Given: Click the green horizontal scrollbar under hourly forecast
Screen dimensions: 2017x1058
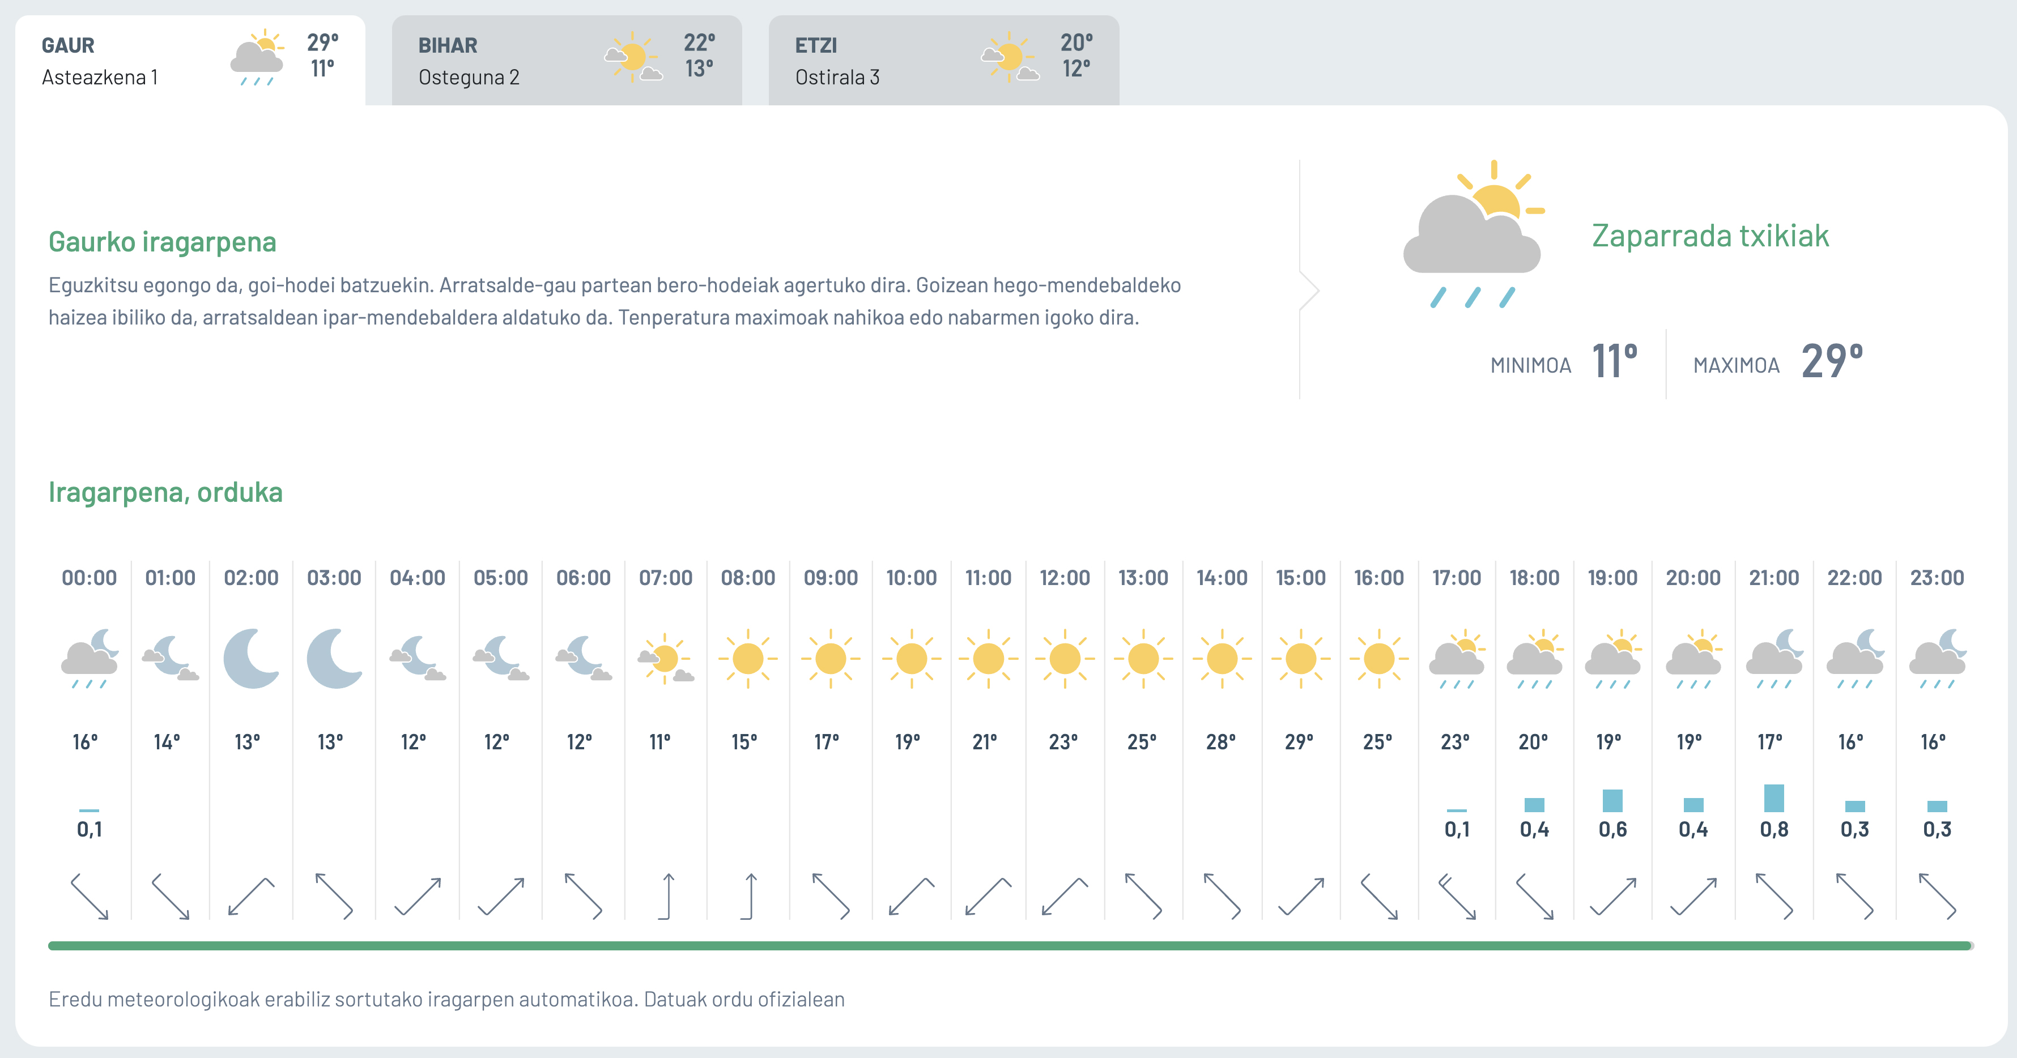Looking at the screenshot, I should coord(1010,946).
